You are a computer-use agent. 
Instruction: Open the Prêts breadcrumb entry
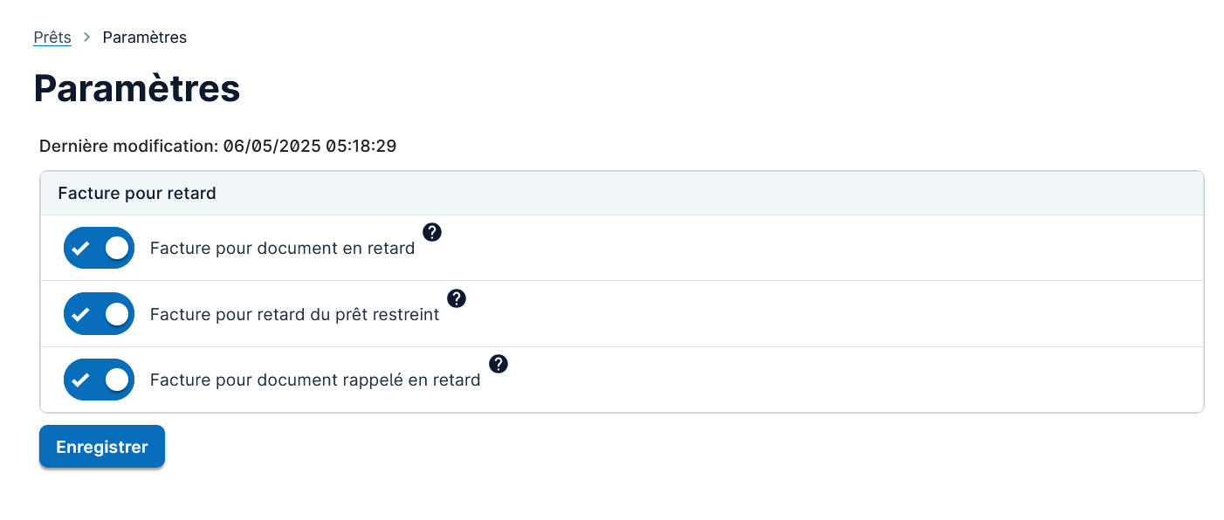click(52, 37)
